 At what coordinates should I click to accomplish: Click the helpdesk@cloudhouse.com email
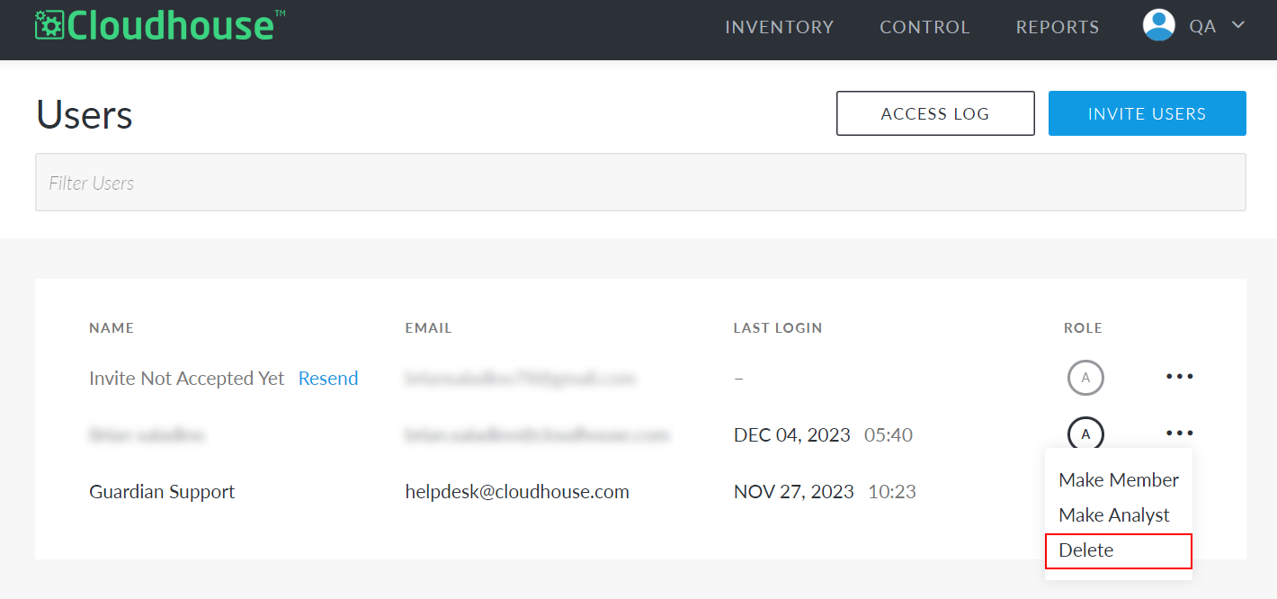tap(517, 492)
